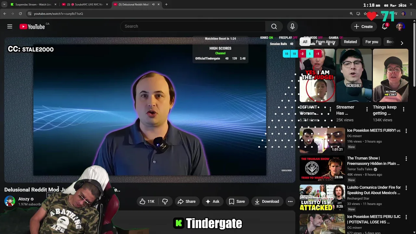Reload the YouTube page
Viewport: 416px width, 234px height.
[20, 14]
